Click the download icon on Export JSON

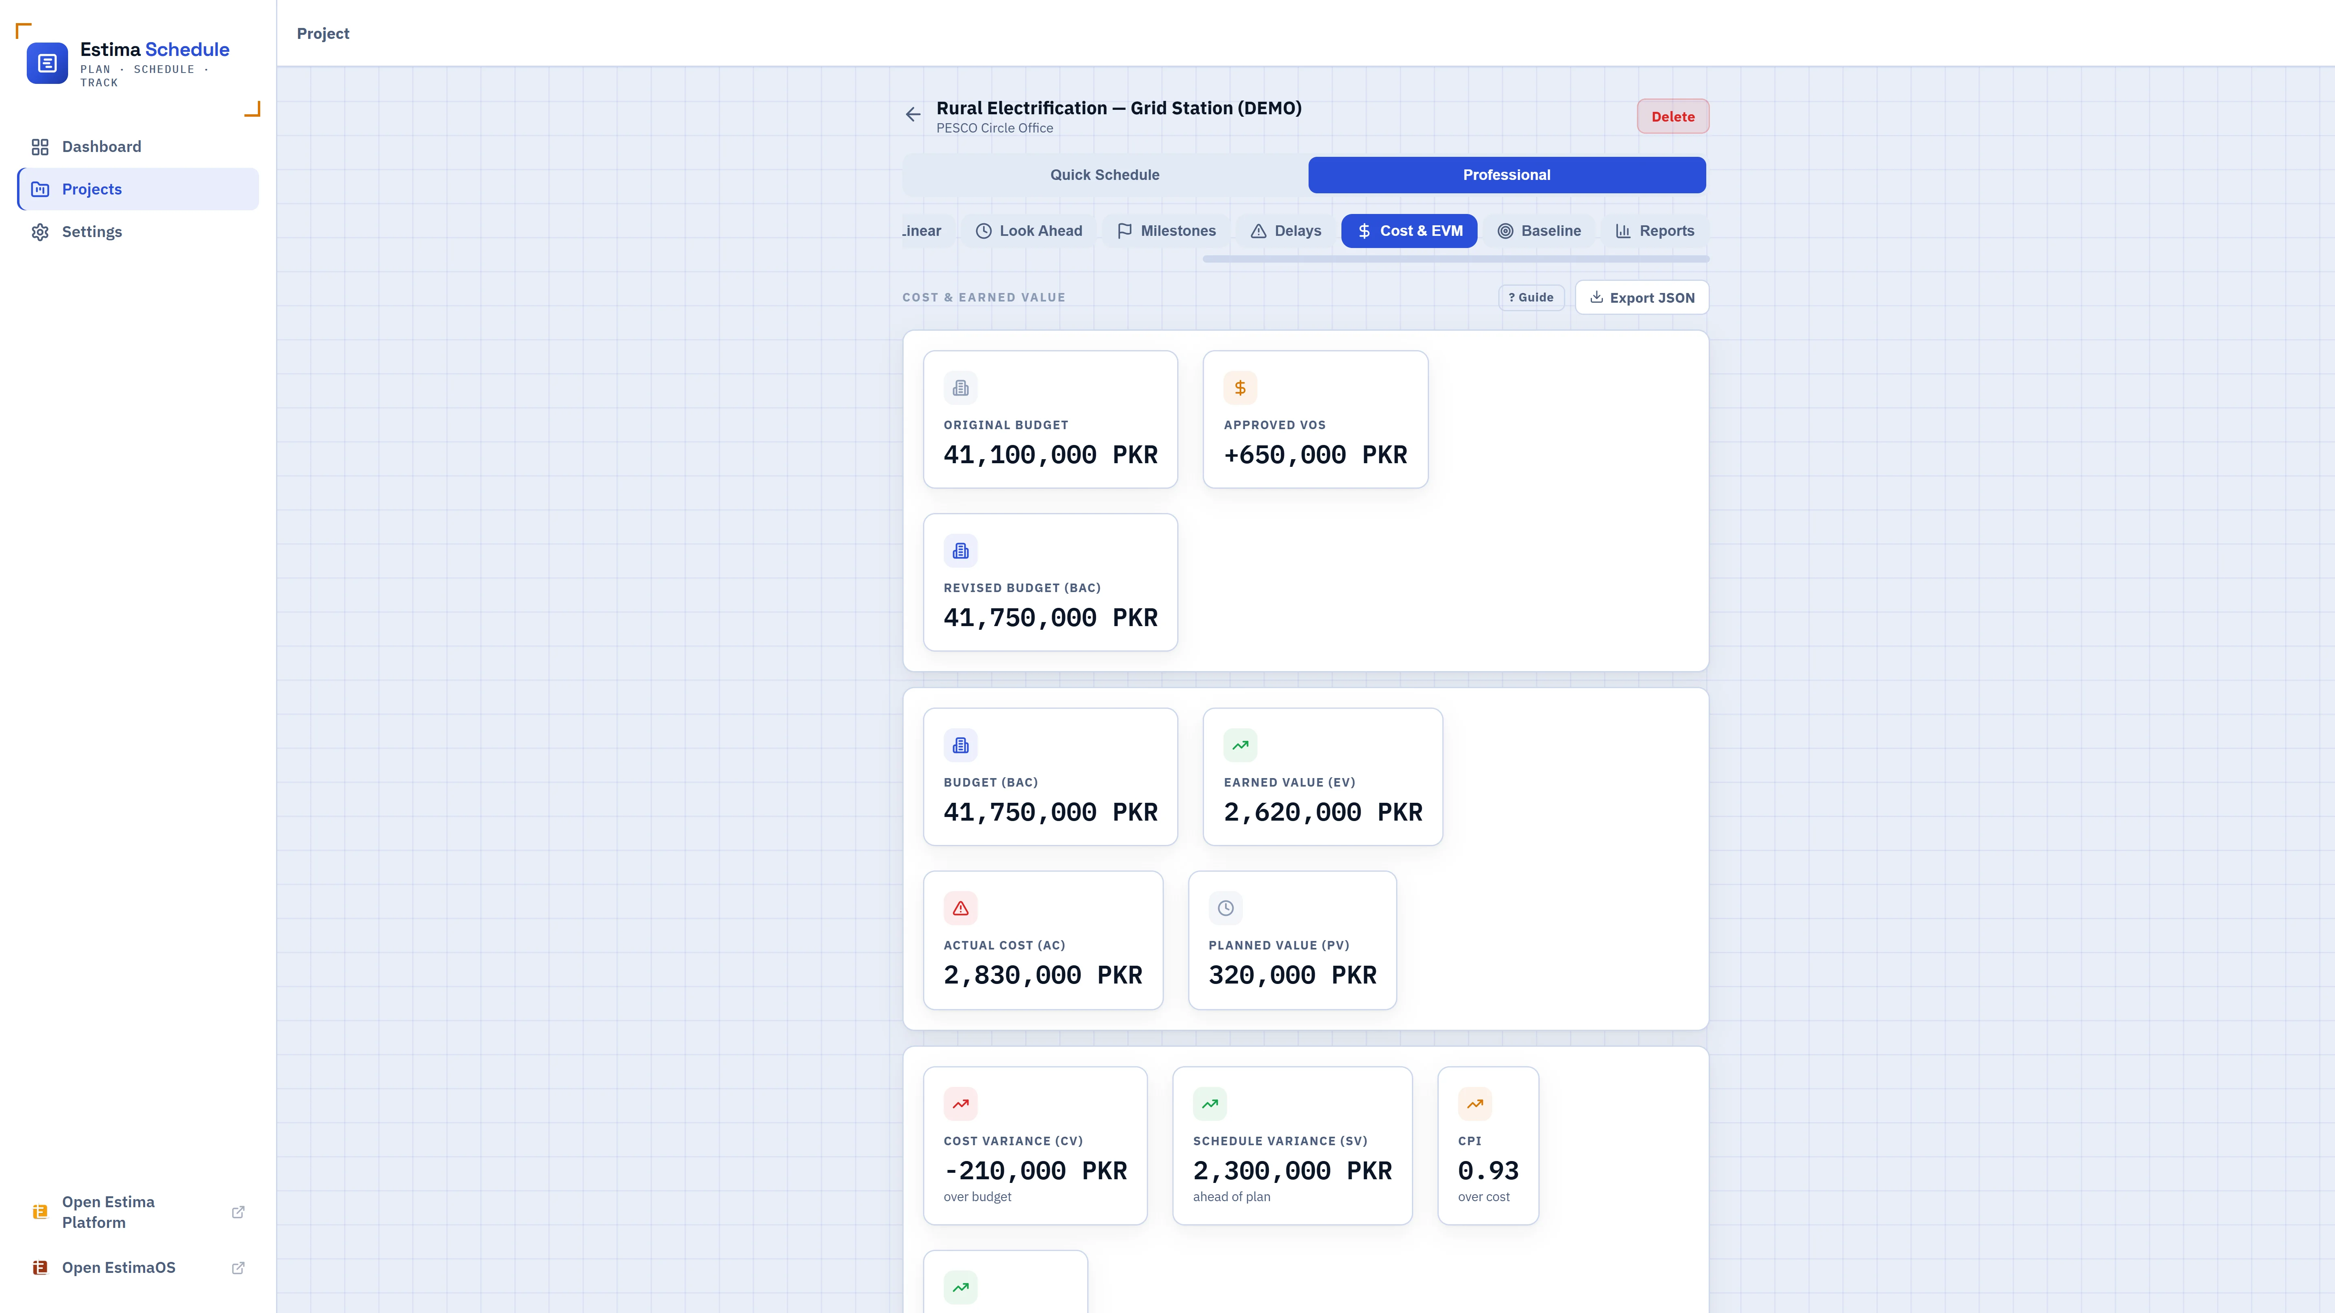tap(1597, 297)
